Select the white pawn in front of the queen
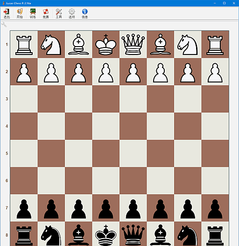Image resolution: width=239 pixels, height=246 pixels. pyautogui.click(x=133, y=73)
